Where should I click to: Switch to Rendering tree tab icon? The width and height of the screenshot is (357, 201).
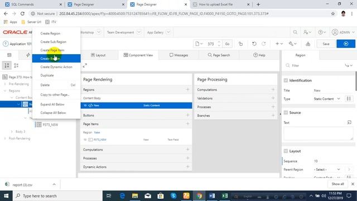coord(9,55)
